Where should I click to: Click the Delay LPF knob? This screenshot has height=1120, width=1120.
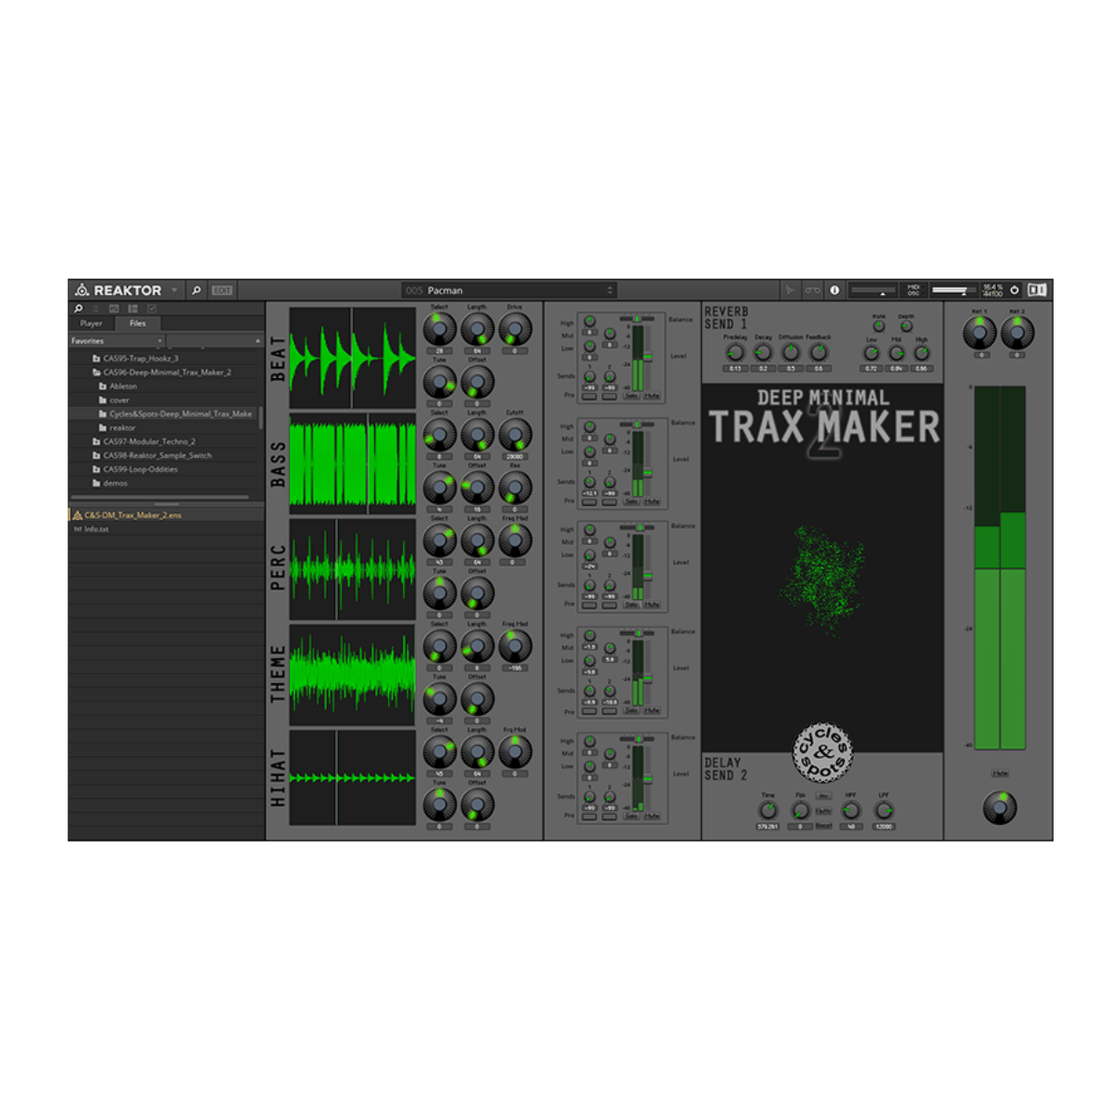click(884, 811)
